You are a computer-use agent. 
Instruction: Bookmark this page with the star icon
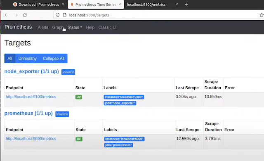pyautogui.click(x=262, y=15)
